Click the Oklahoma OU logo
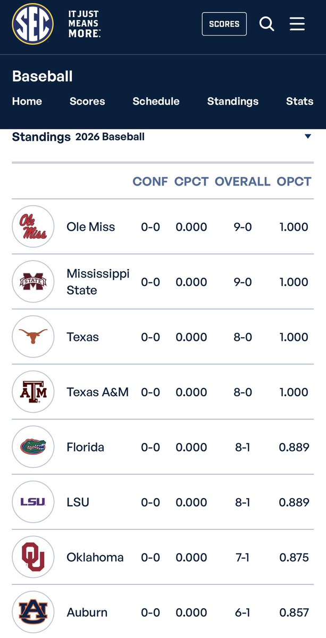 pyautogui.click(x=33, y=557)
